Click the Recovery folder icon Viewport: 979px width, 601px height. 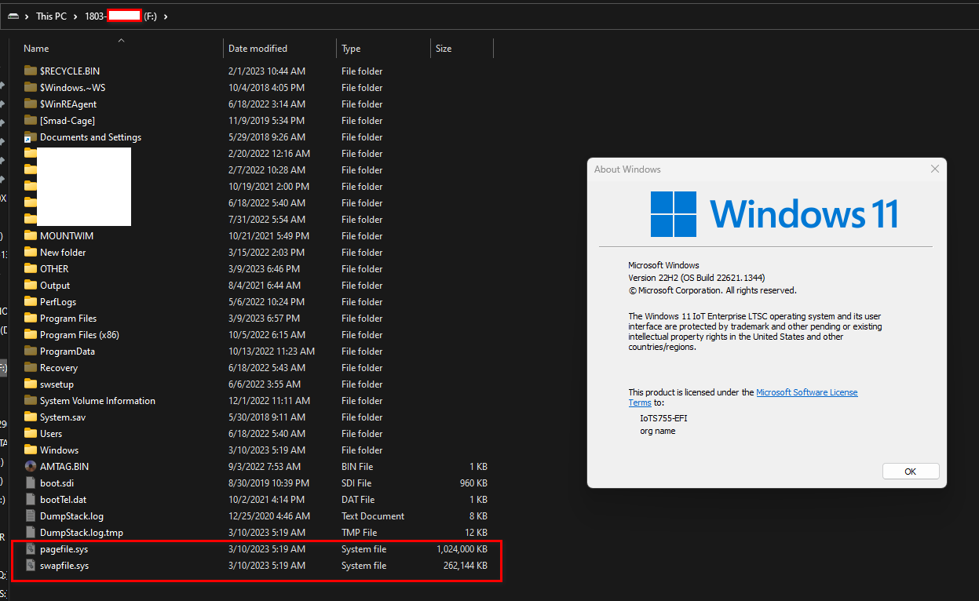pyautogui.click(x=31, y=367)
